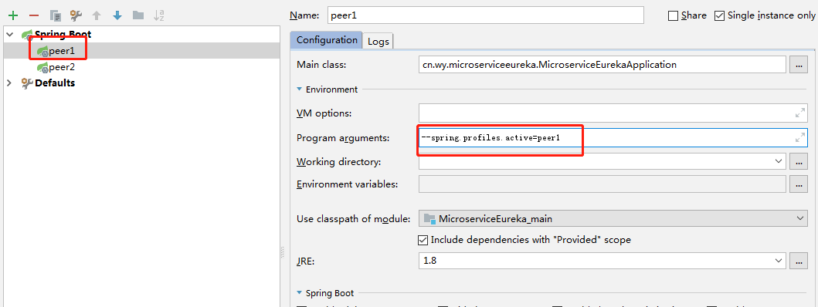Expand the Defaults tree node
The height and width of the screenshot is (307, 818).
[8, 83]
